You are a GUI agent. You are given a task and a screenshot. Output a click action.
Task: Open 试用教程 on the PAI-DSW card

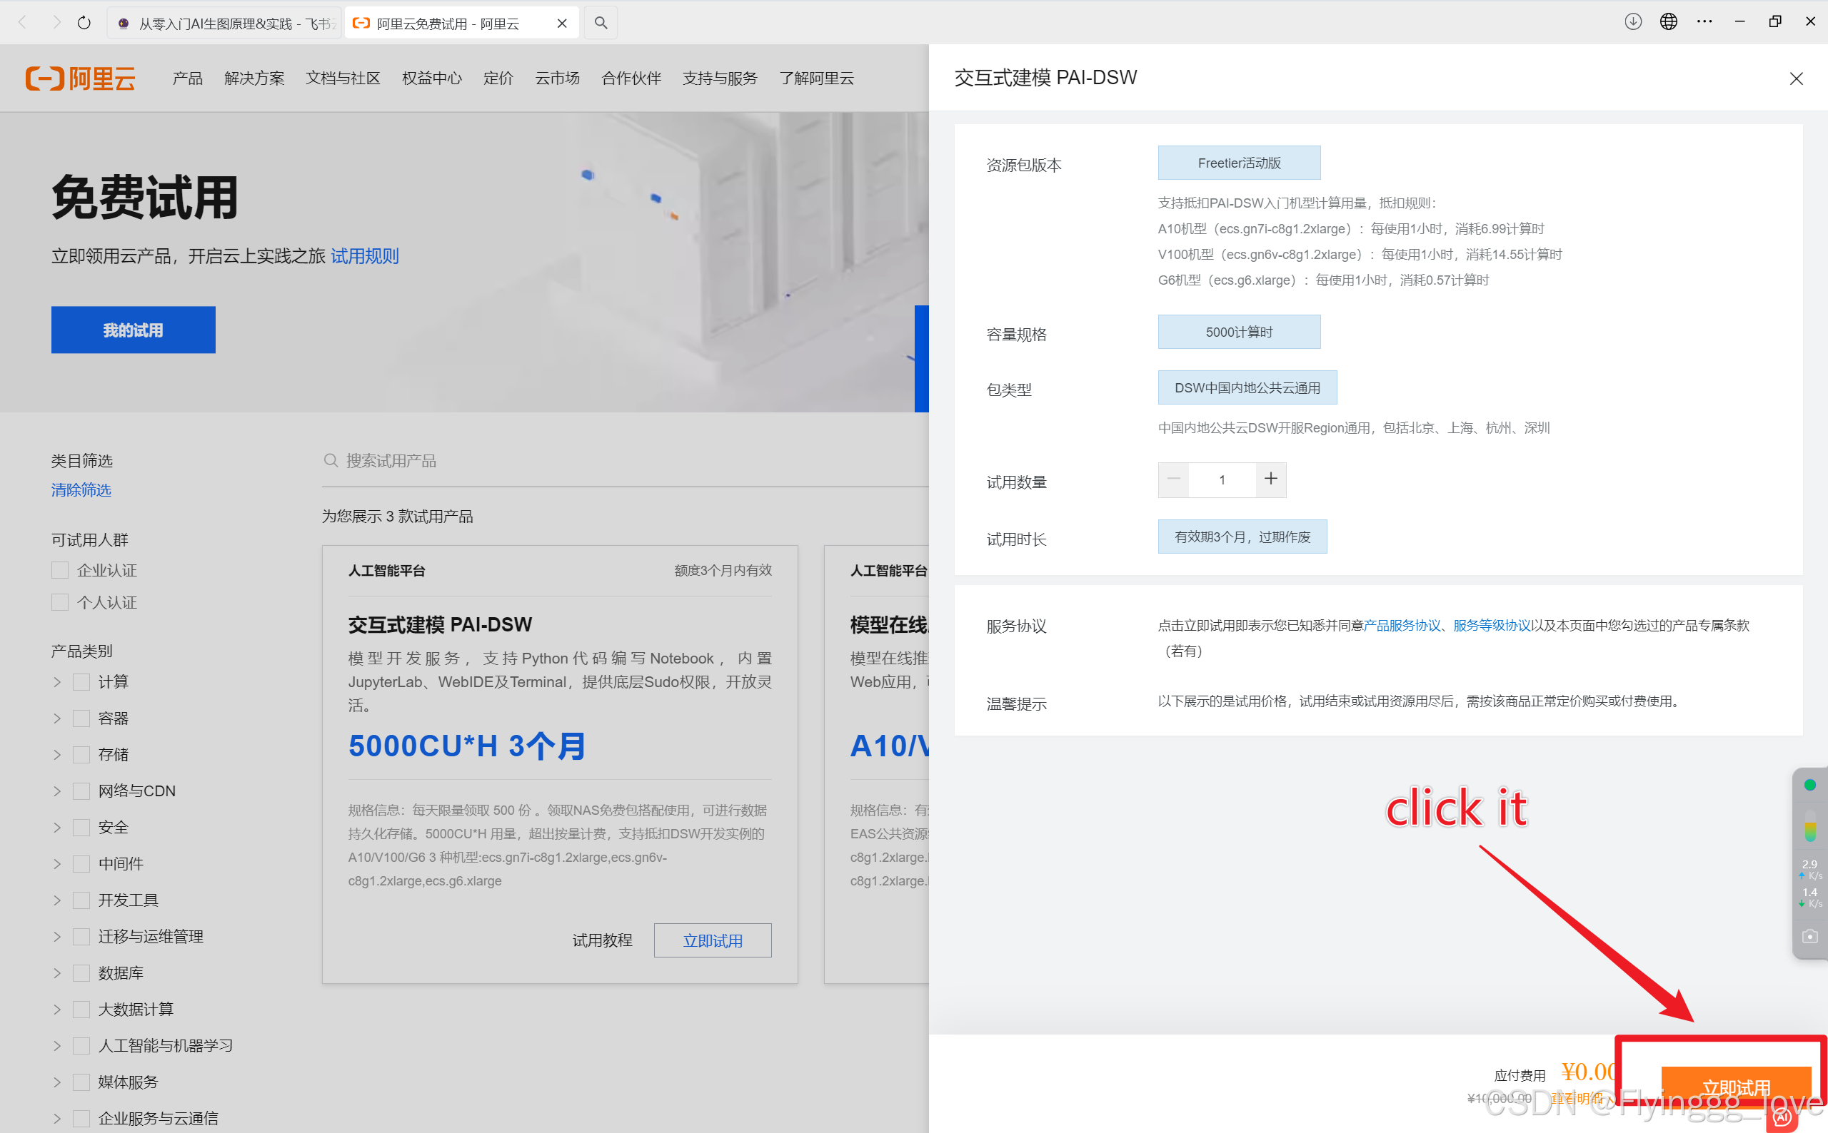(x=602, y=940)
